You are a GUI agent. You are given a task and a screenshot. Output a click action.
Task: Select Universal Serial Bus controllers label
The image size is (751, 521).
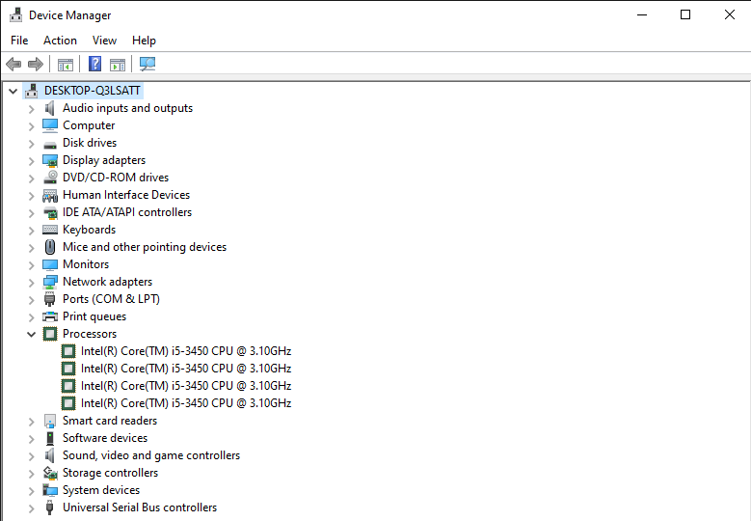pyautogui.click(x=140, y=507)
